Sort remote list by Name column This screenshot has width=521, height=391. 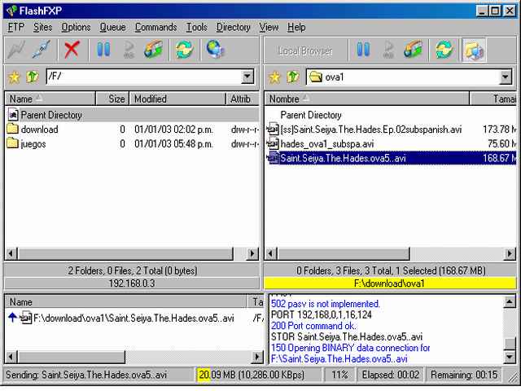(50, 99)
